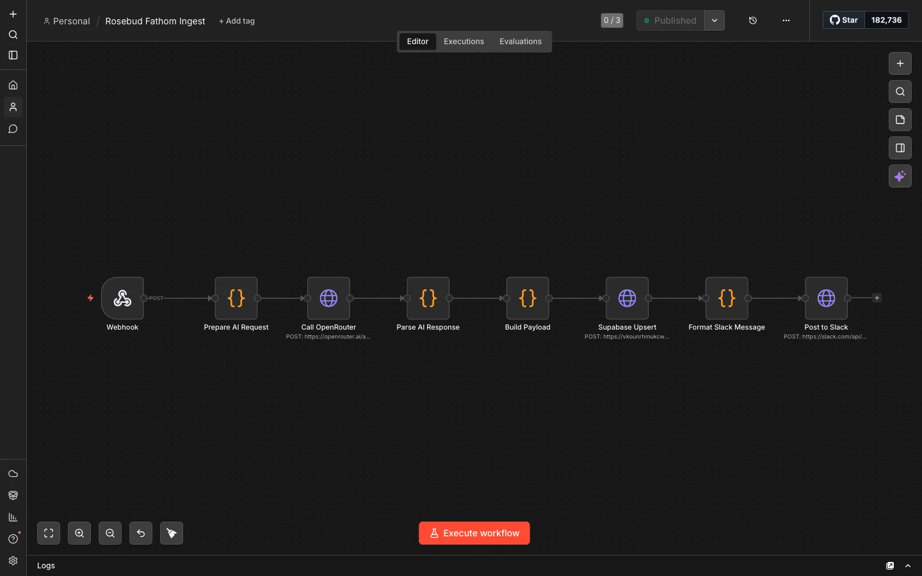Open the Call OpenRouter HTTP node
This screenshot has height=576, width=922.
coord(328,298)
